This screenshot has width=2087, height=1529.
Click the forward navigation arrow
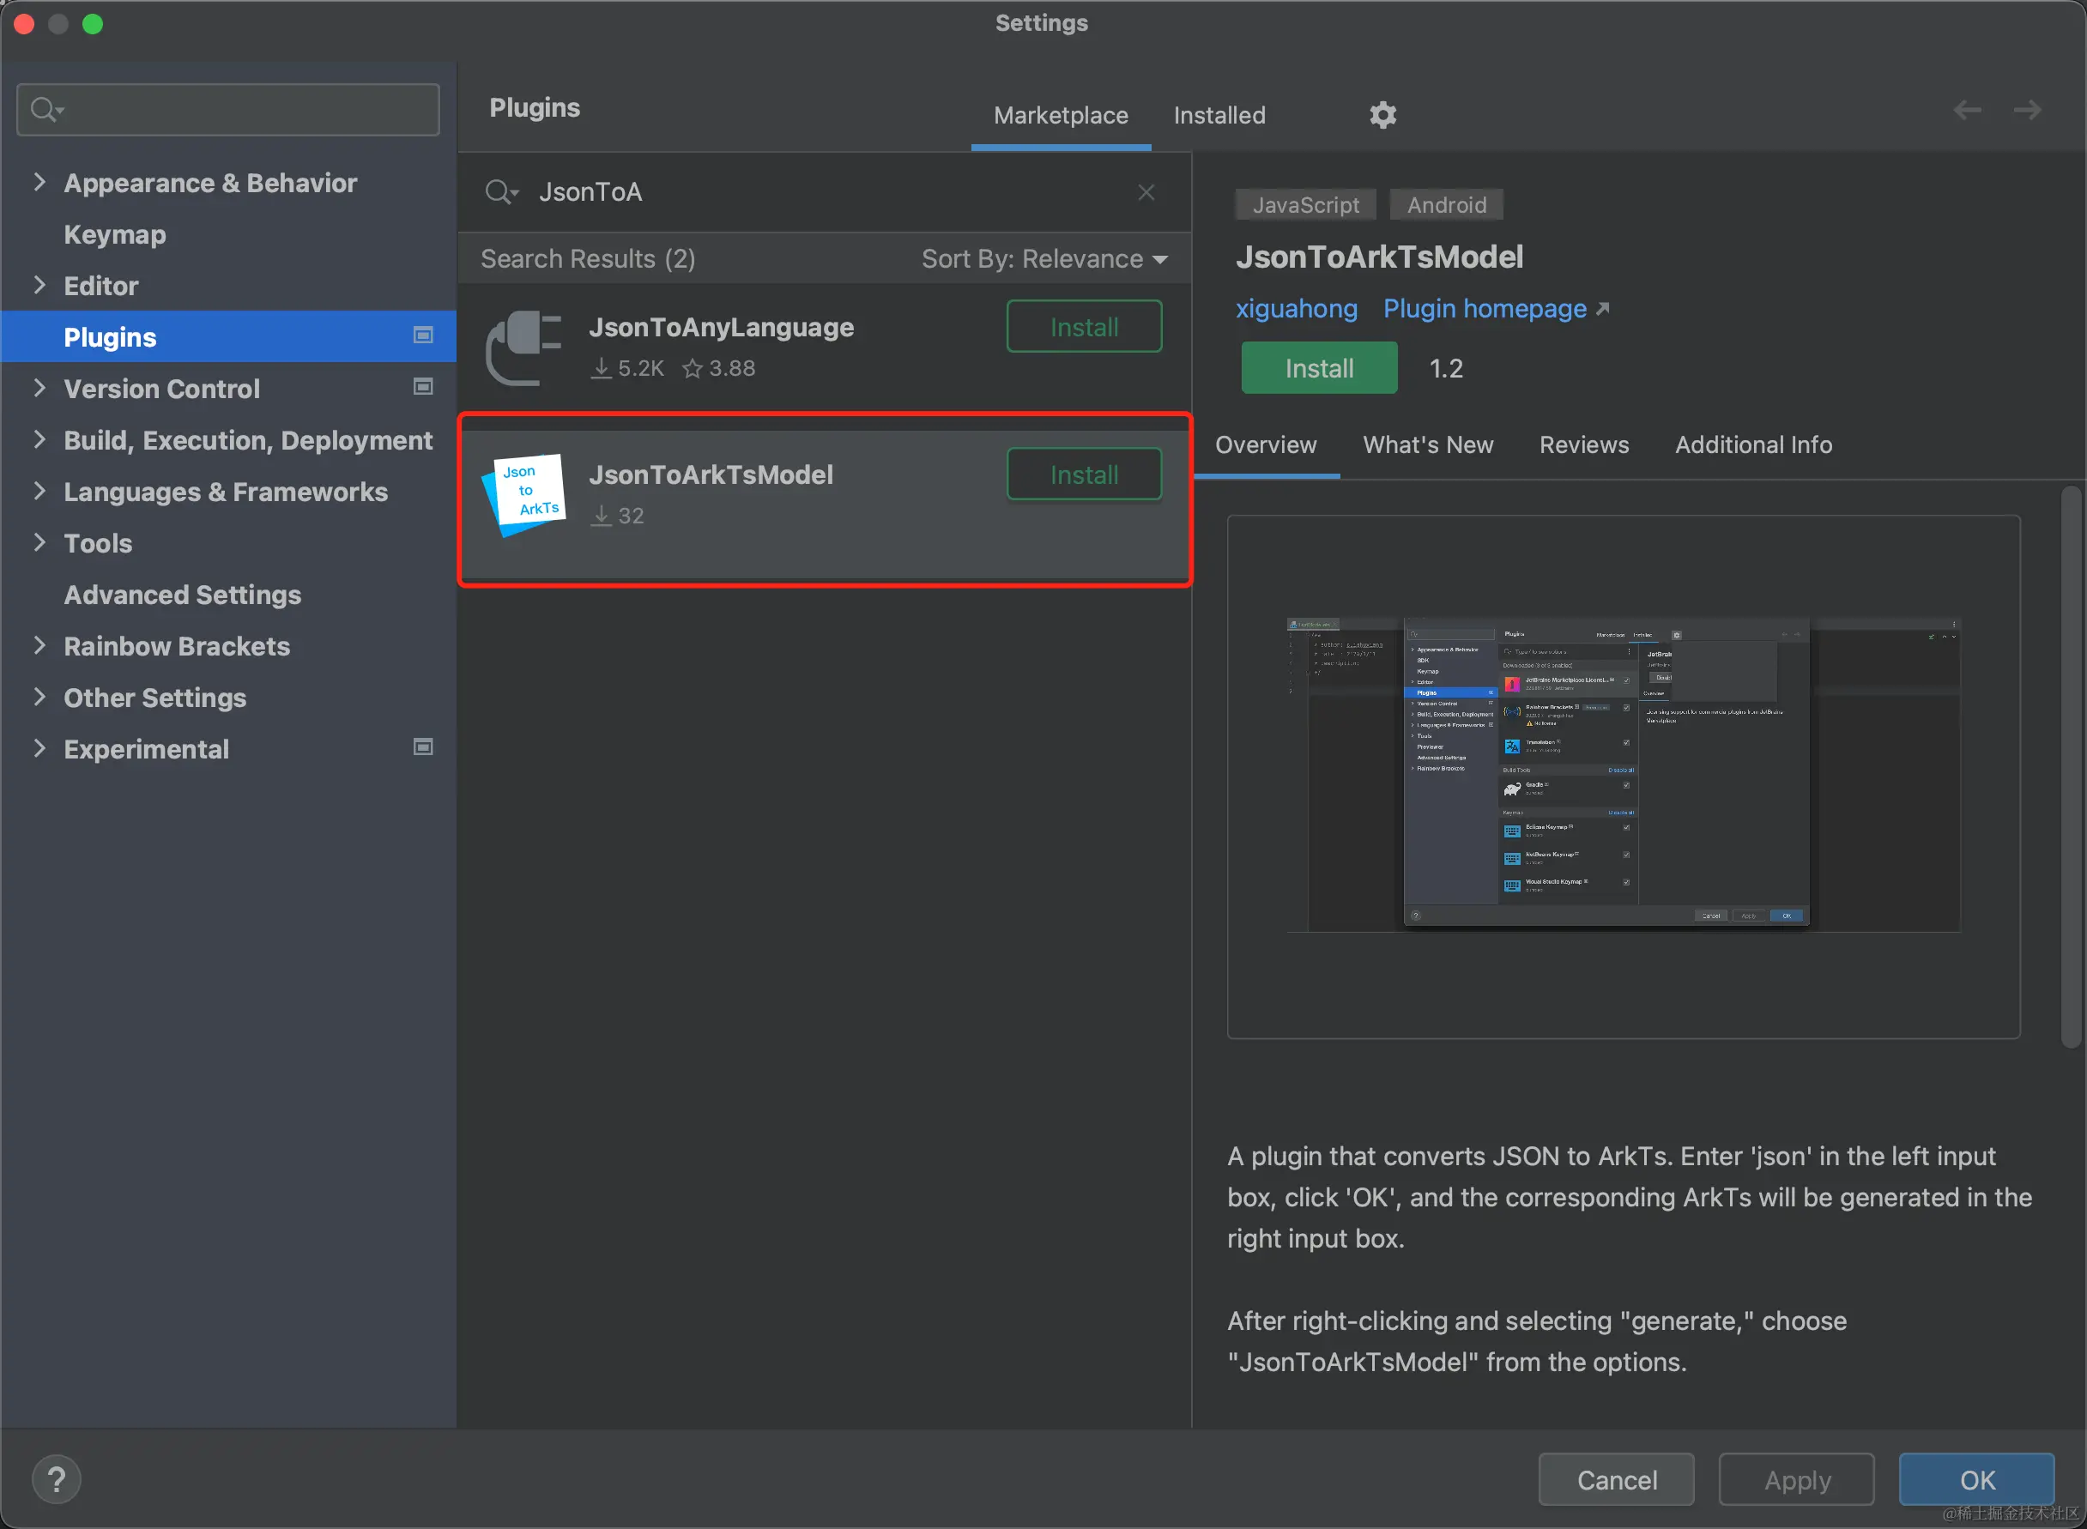point(2027,110)
